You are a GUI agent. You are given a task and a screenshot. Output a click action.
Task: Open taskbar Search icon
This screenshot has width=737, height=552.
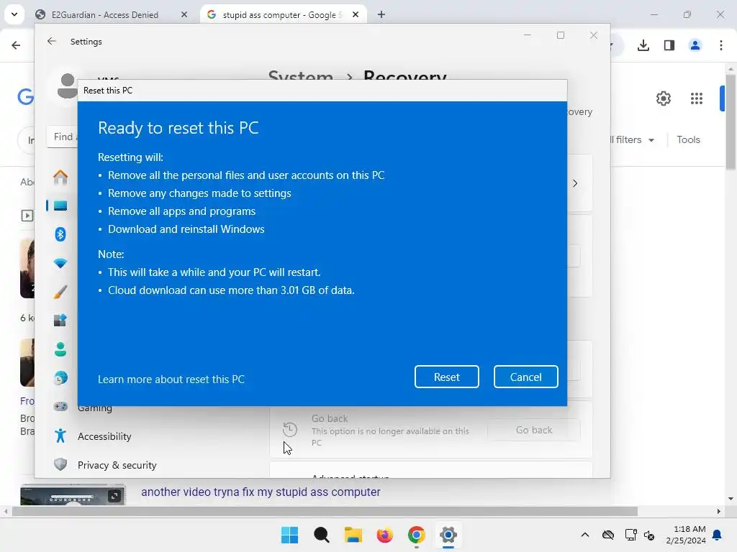(322, 535)
